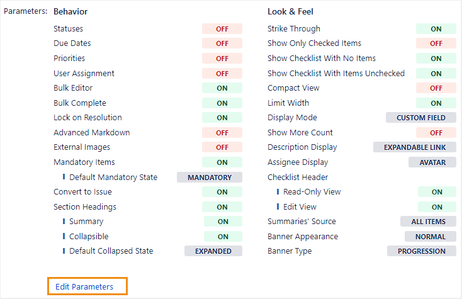Screen dimensions: 462x299
Task: Enable the Due Dates setting
Action: tap(222, 43)
